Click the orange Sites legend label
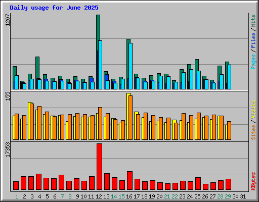This screenshot has height=202, width=259. coord(253,132)
